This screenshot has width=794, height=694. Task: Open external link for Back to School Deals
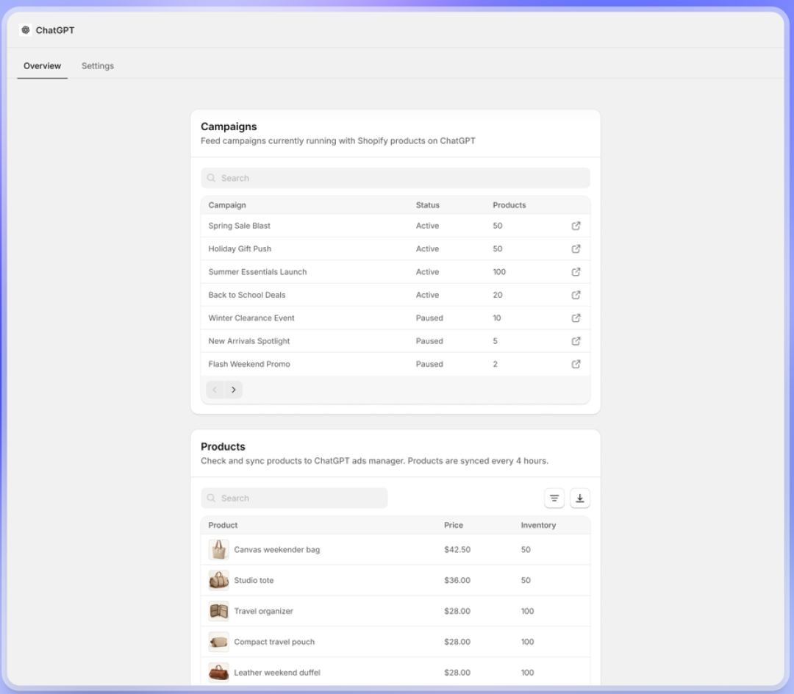click(x=576, y=295)
